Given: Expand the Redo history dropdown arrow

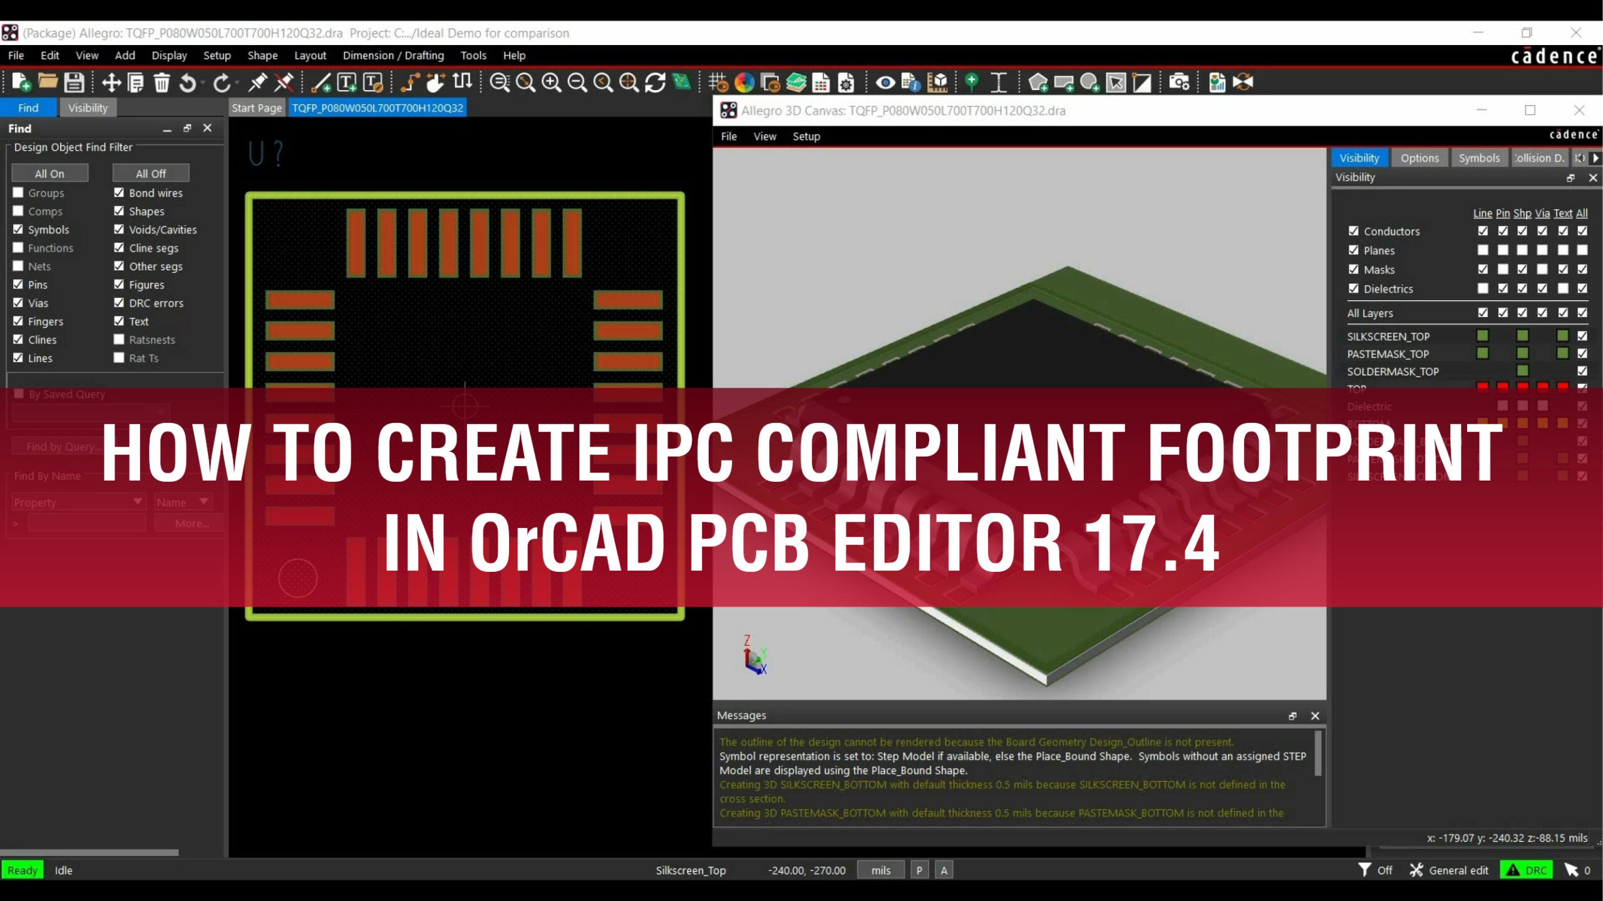Looking at the screenshot, I should (x=237, y=82).
